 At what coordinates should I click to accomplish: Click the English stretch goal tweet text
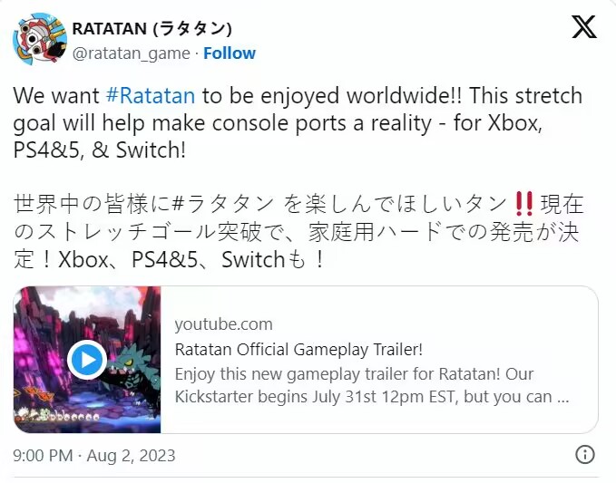pos(298,123)
